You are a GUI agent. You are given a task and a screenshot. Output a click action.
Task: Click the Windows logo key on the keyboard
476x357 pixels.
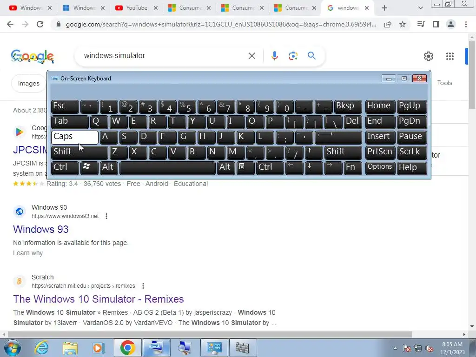click(89, 168)
